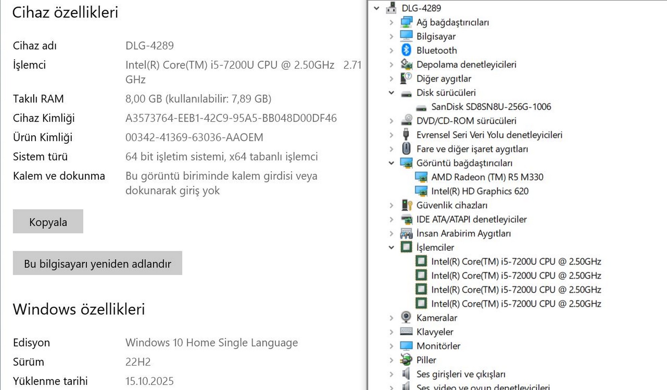Screen dimensions: 667x390
Task: Click the Piller battery icon
Action: [x=406, y=360]
